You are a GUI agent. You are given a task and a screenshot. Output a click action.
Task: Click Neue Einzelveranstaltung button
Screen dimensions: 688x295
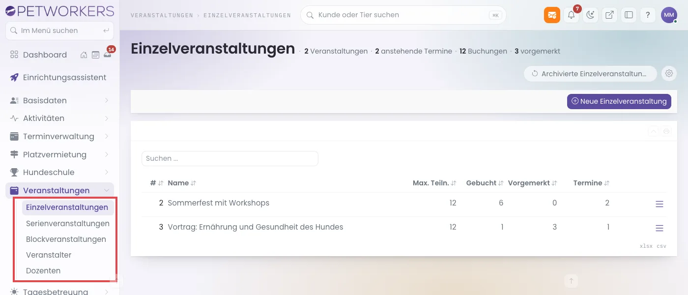pos(619,101)
